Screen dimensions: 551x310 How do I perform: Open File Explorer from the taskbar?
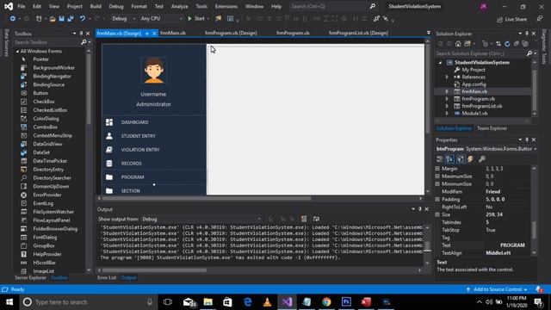click(208, 302)
